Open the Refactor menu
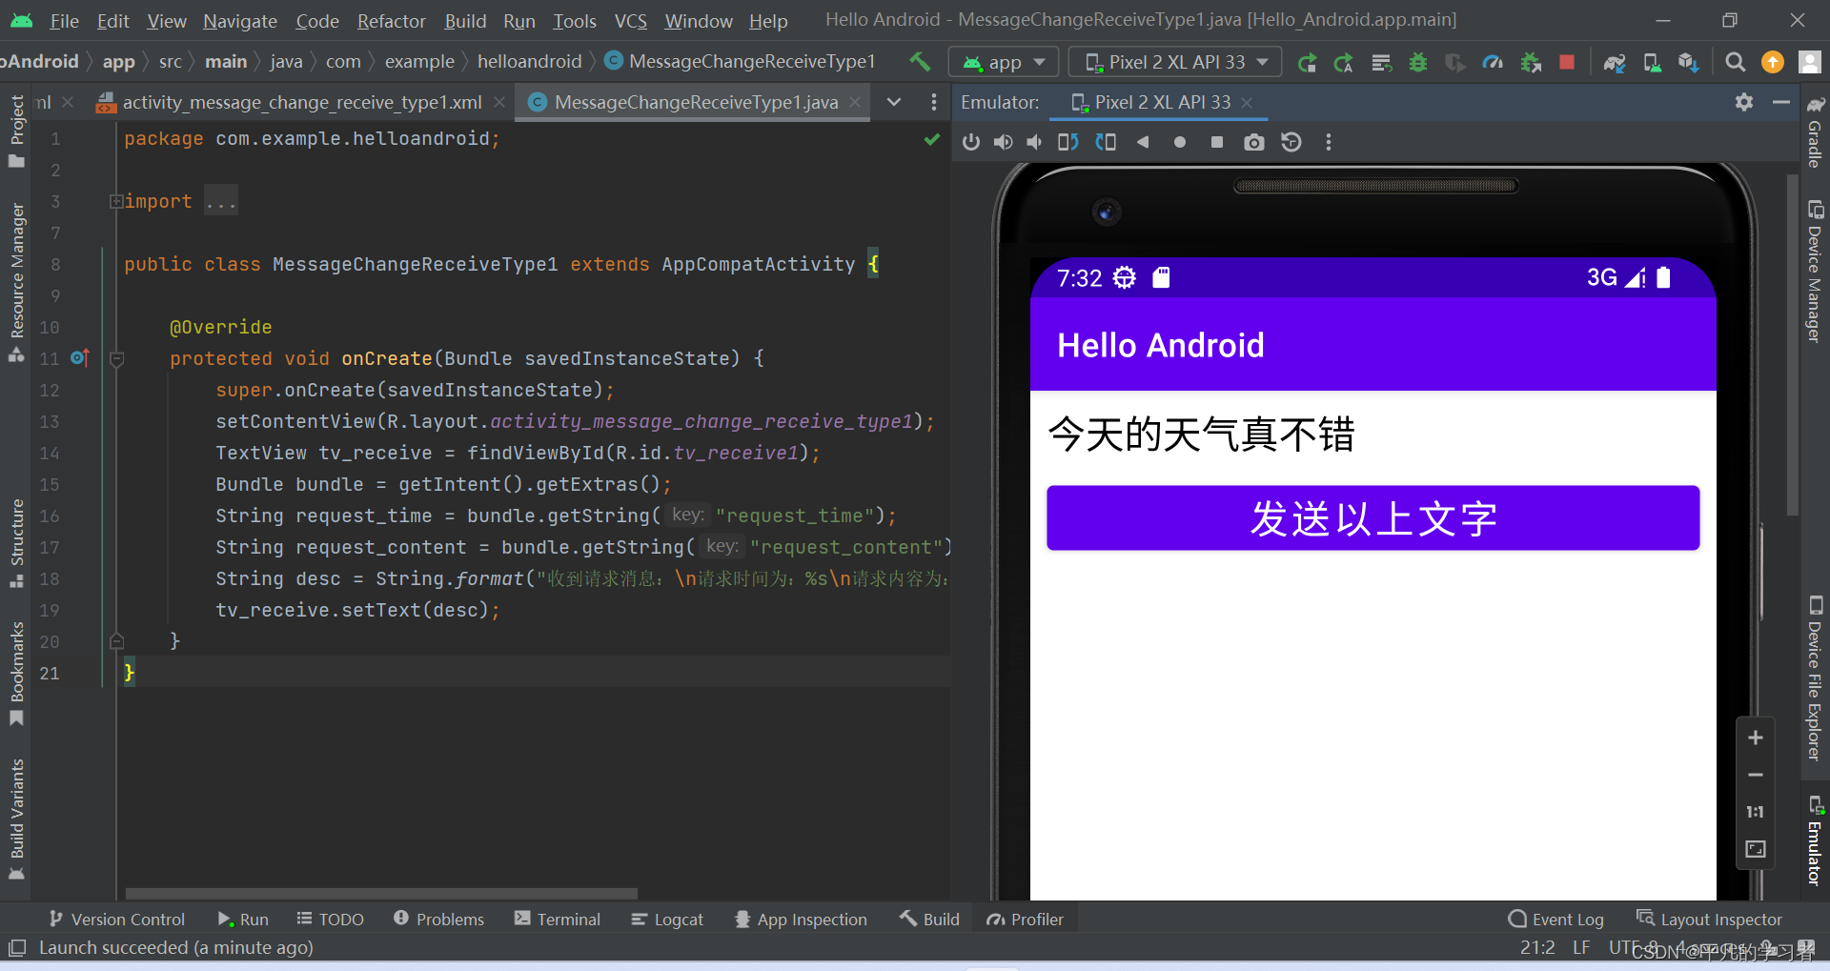This screenshot has width=1830, height=971. click(x=391, y=20)
